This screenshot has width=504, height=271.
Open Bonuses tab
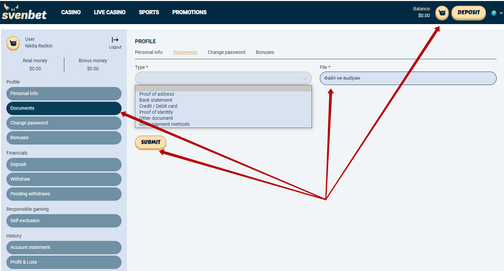point(265,52)
